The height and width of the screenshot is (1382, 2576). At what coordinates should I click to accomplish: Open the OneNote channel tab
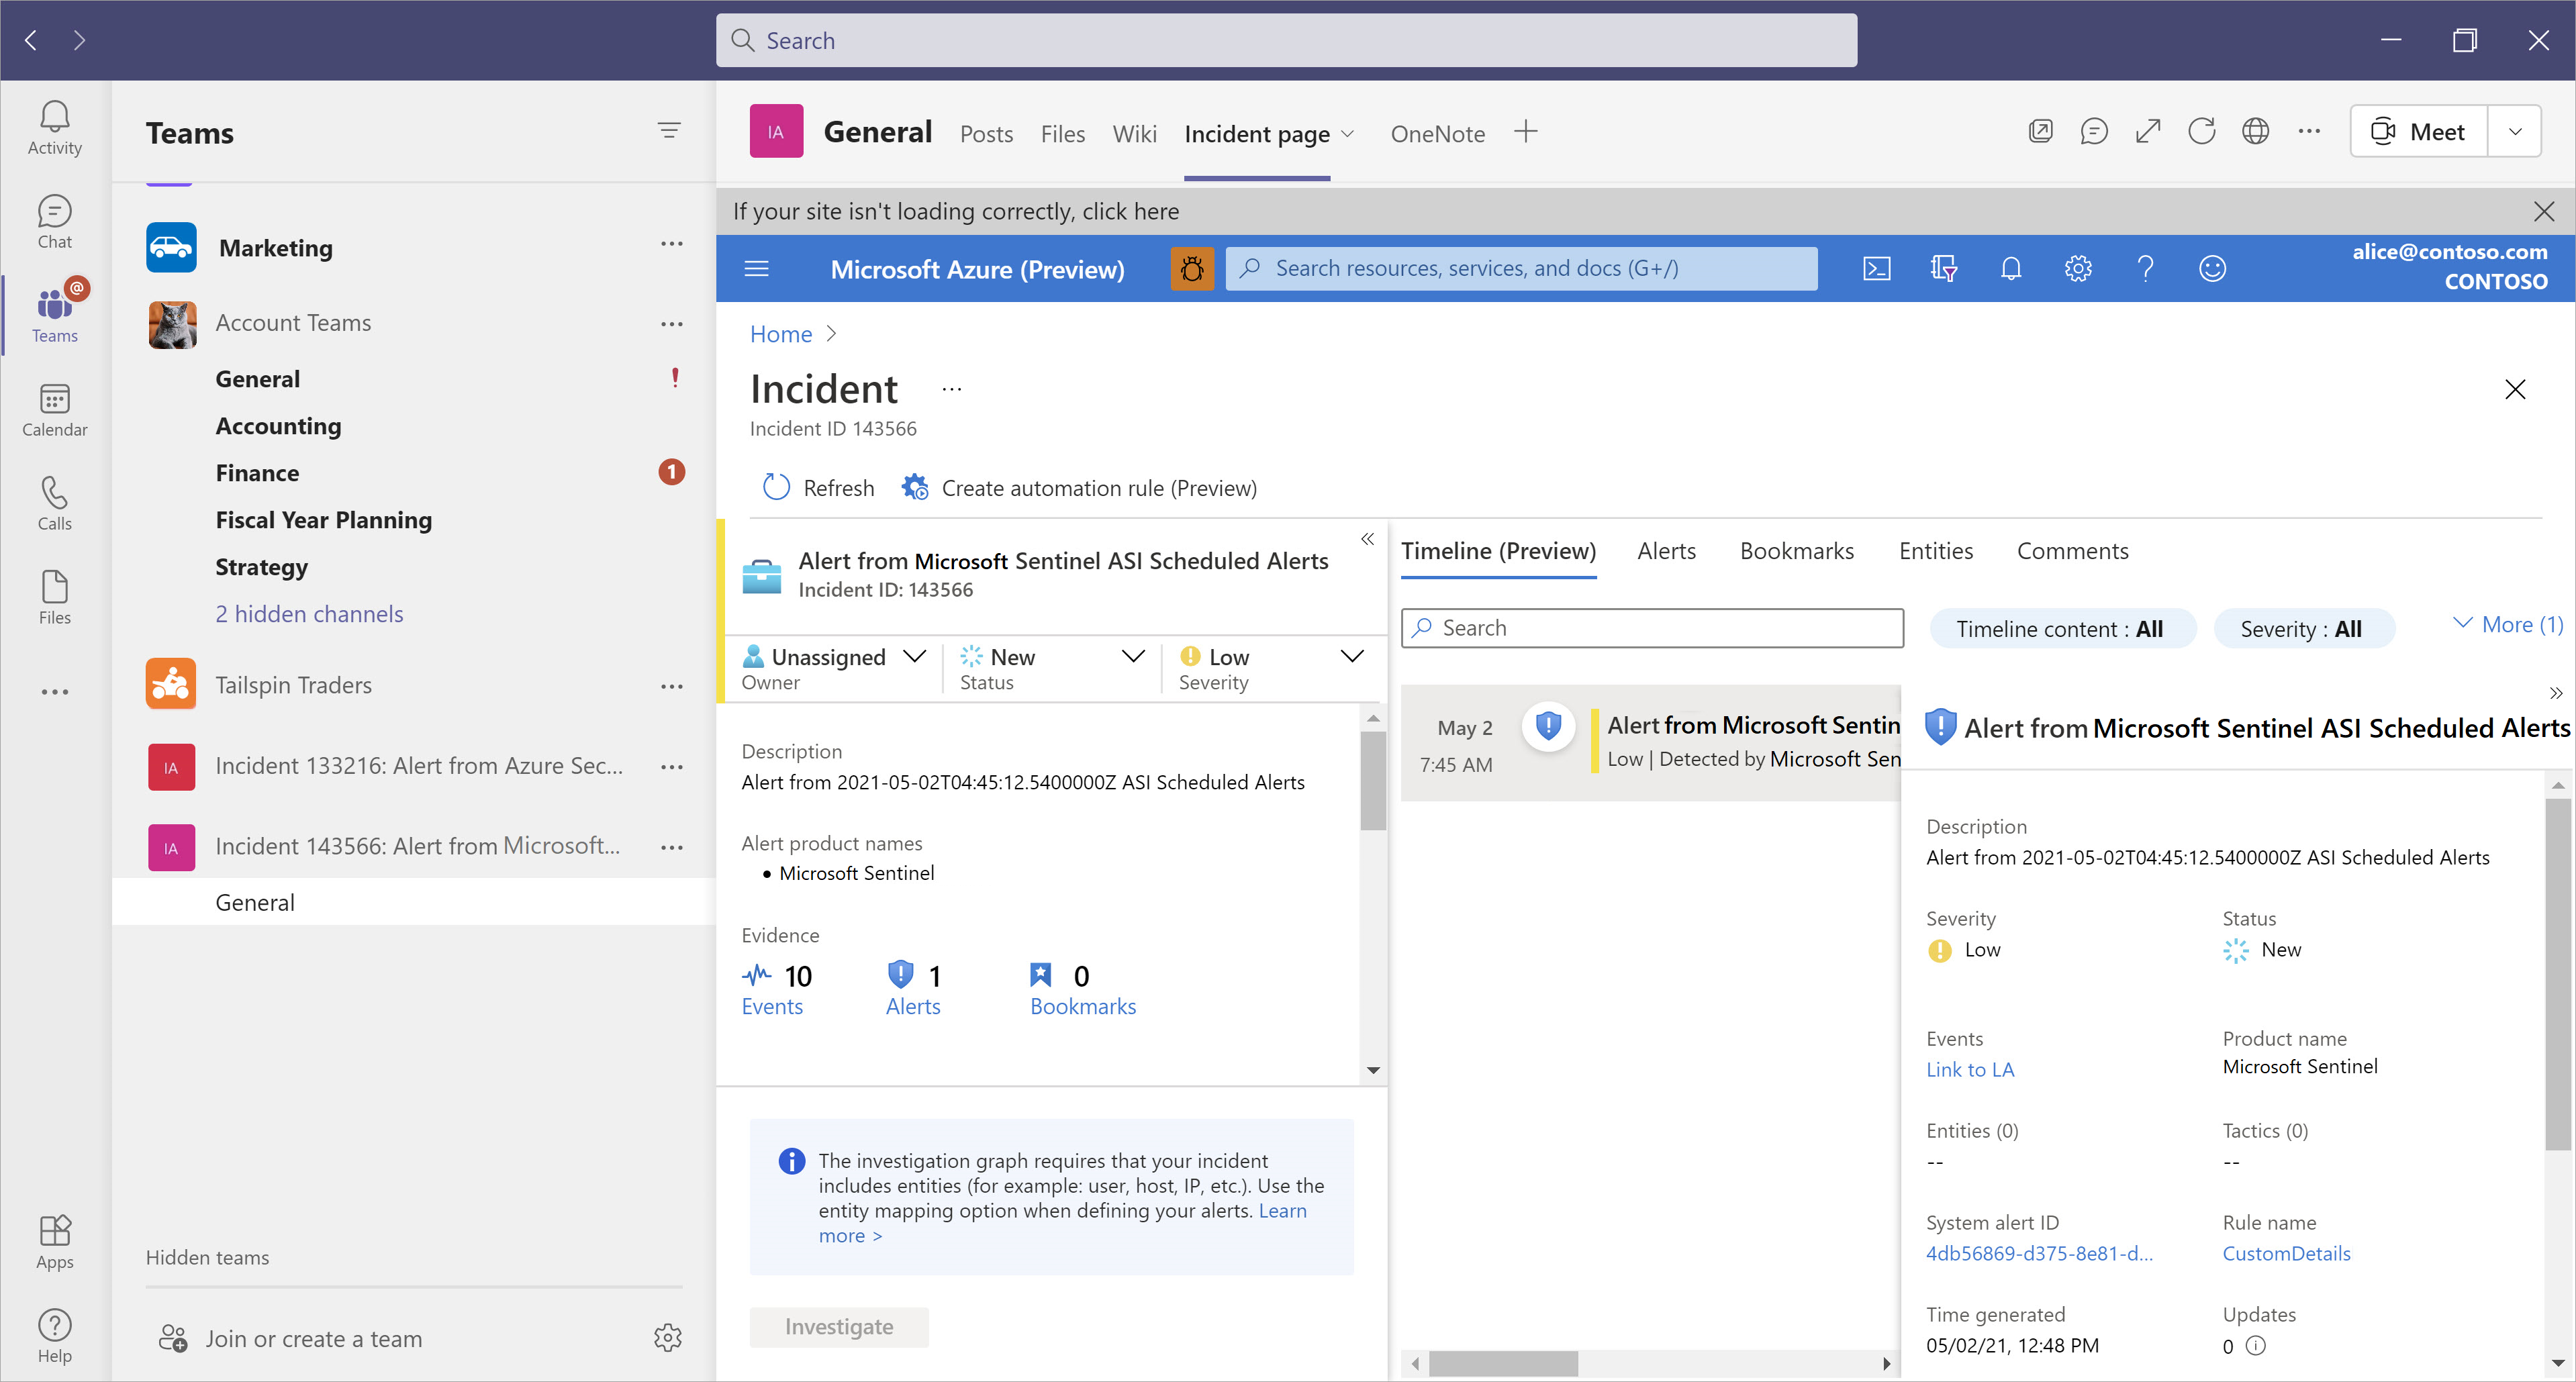coord(1437,134)
